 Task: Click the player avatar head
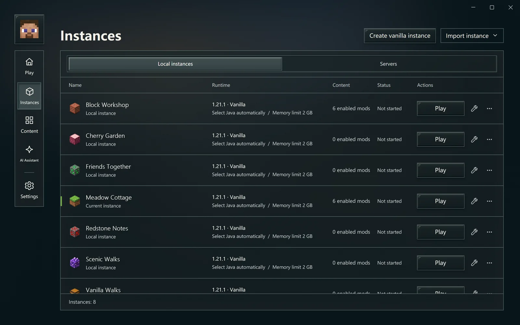click(29, 29)
